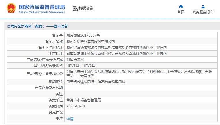220x125 pixels.
Task: Select 湖南金朋医疗器械股份有限公司 cell
Action: pos(91,42)
